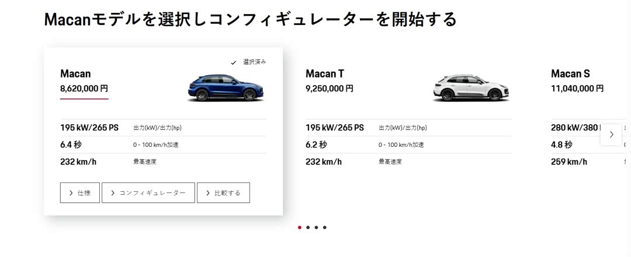
Task: Click the blue Macan car image
Action: pyautogui.click(x=226, y=88)
